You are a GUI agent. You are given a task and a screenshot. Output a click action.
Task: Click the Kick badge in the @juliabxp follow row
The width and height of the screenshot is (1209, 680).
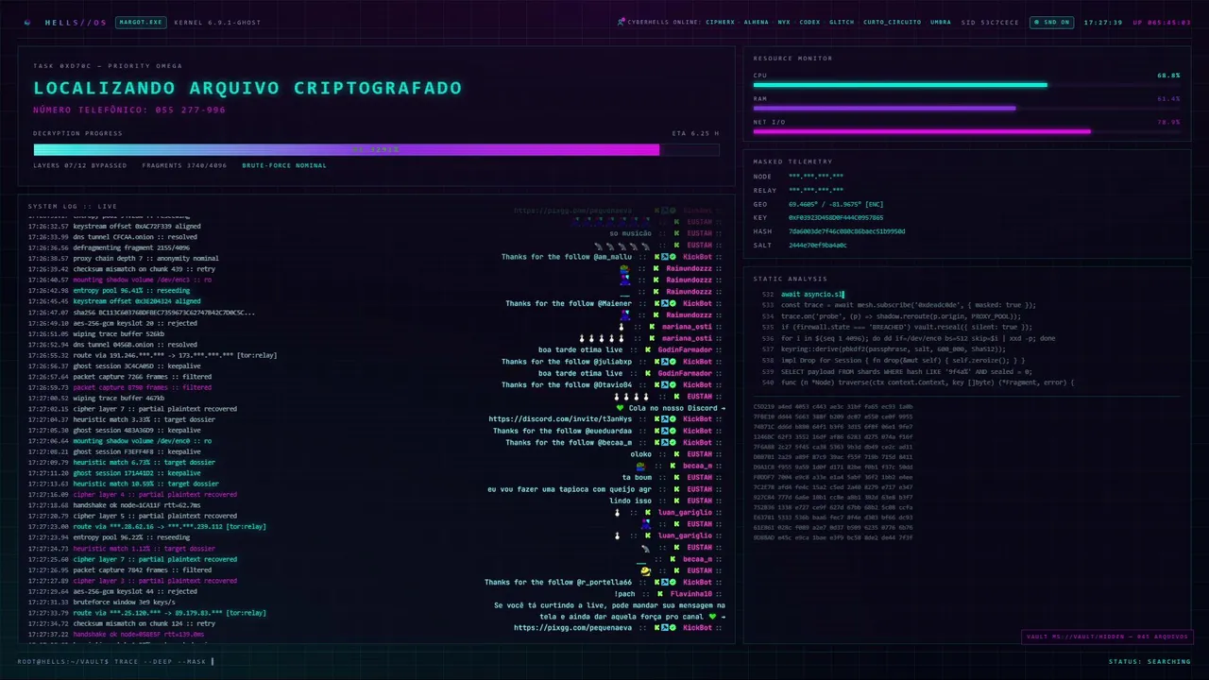pos(657,362)
